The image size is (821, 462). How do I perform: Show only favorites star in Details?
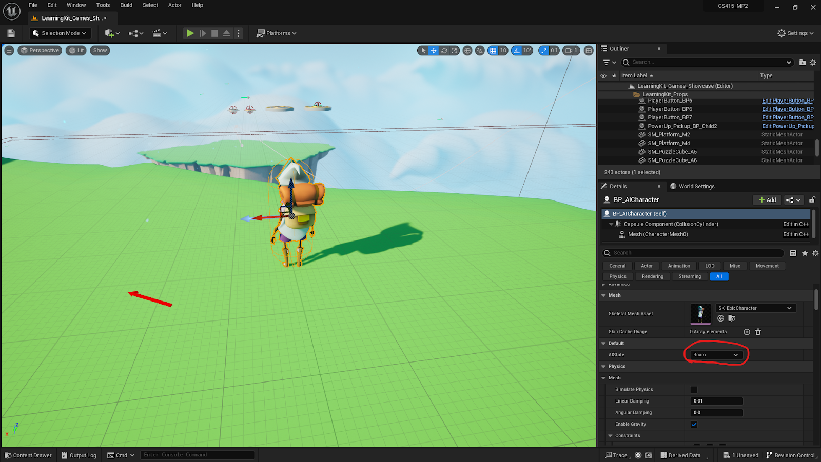[805, 253]
